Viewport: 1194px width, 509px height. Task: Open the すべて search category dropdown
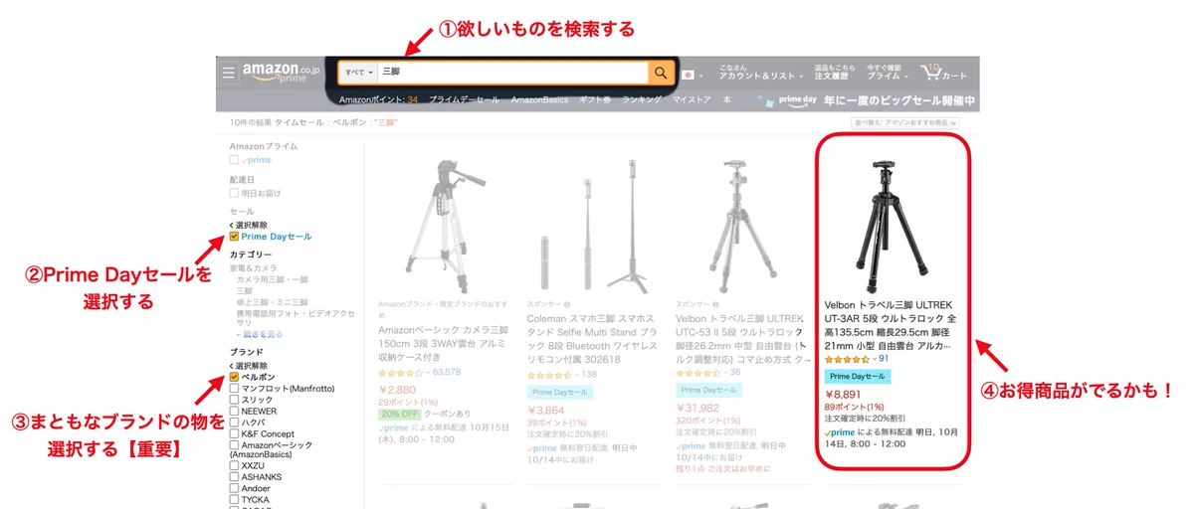click(357, 73)
